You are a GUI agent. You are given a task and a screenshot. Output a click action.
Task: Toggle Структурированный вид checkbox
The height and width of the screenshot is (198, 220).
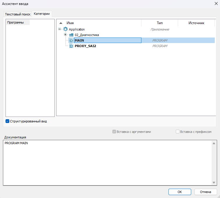(x=8, y=121)
